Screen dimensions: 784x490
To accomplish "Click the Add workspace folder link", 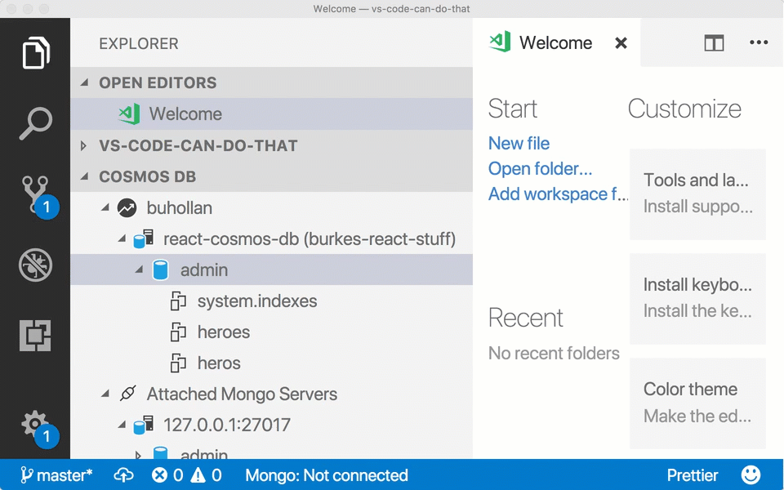I will click(558, 194).
